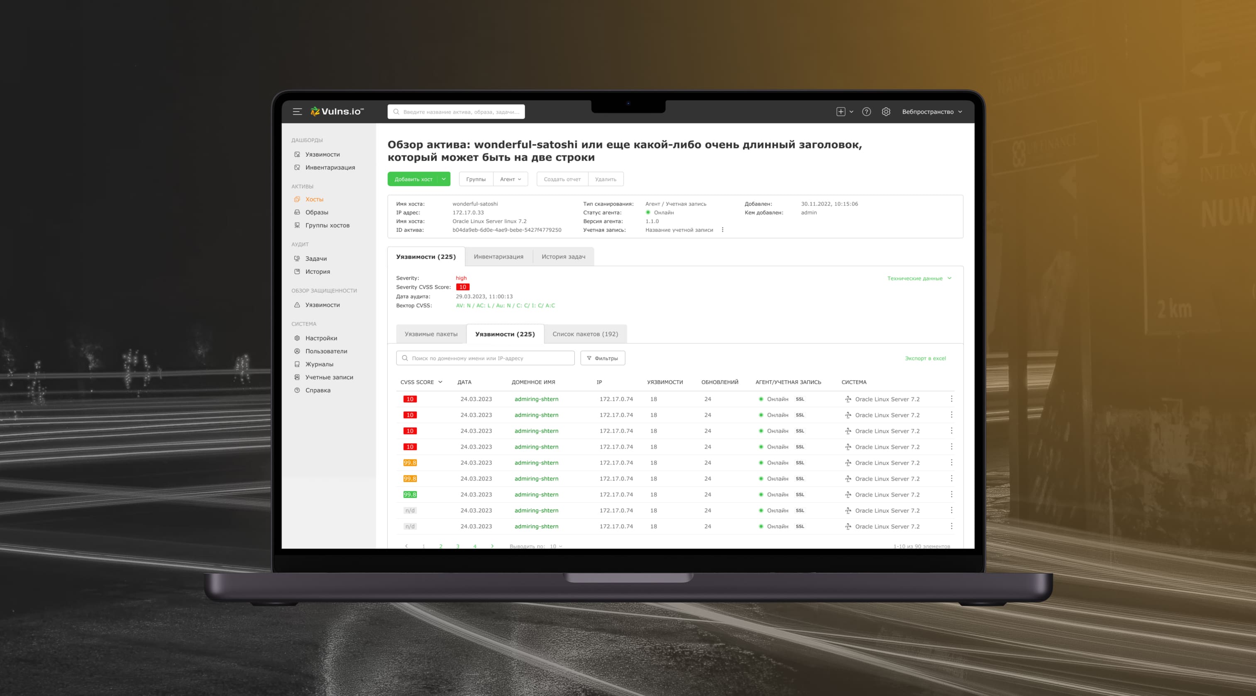Open Группы хостов sidebar item
Screen dimensions: 1256x696
coord(327,225)
